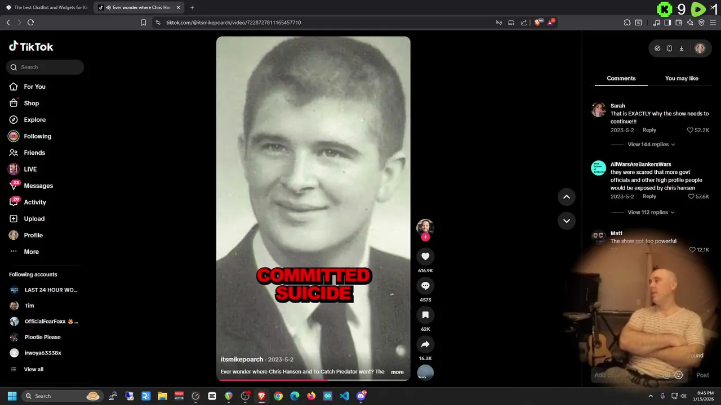Share video using the arrow icon

point(425,344)
